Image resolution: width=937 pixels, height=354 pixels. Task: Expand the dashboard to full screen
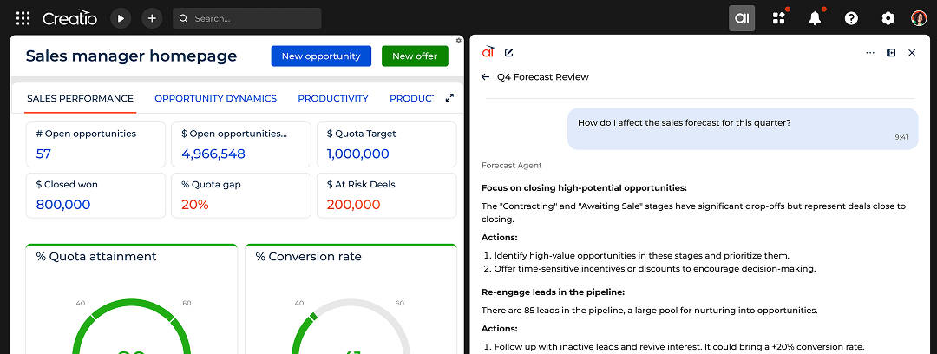click(449, 98)
